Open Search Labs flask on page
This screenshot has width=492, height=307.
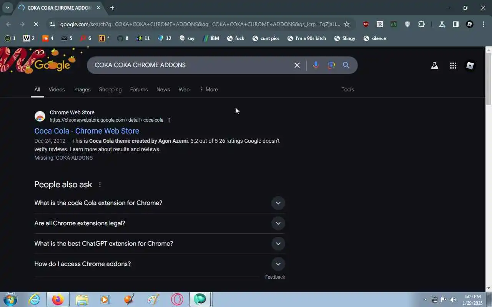434,66
